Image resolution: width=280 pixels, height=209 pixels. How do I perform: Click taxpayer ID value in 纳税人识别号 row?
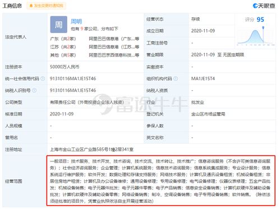[x=73, y=90]
